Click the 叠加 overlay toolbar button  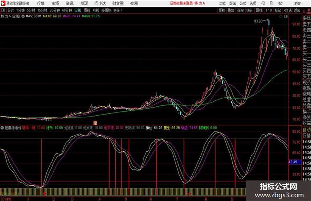point(231,10)
